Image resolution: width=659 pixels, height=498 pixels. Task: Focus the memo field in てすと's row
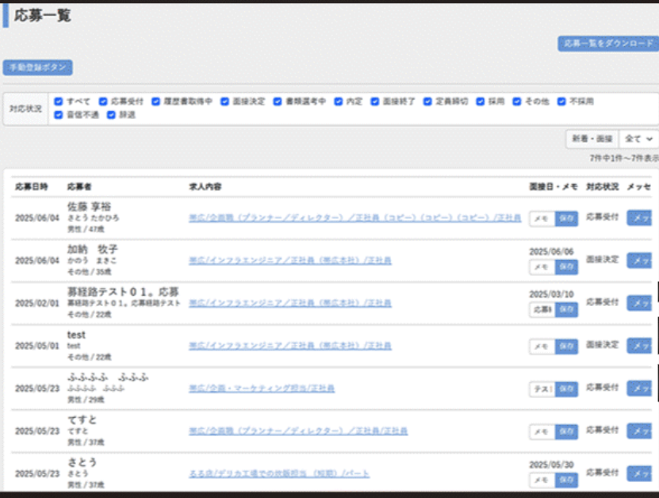(x=542, y=431)
